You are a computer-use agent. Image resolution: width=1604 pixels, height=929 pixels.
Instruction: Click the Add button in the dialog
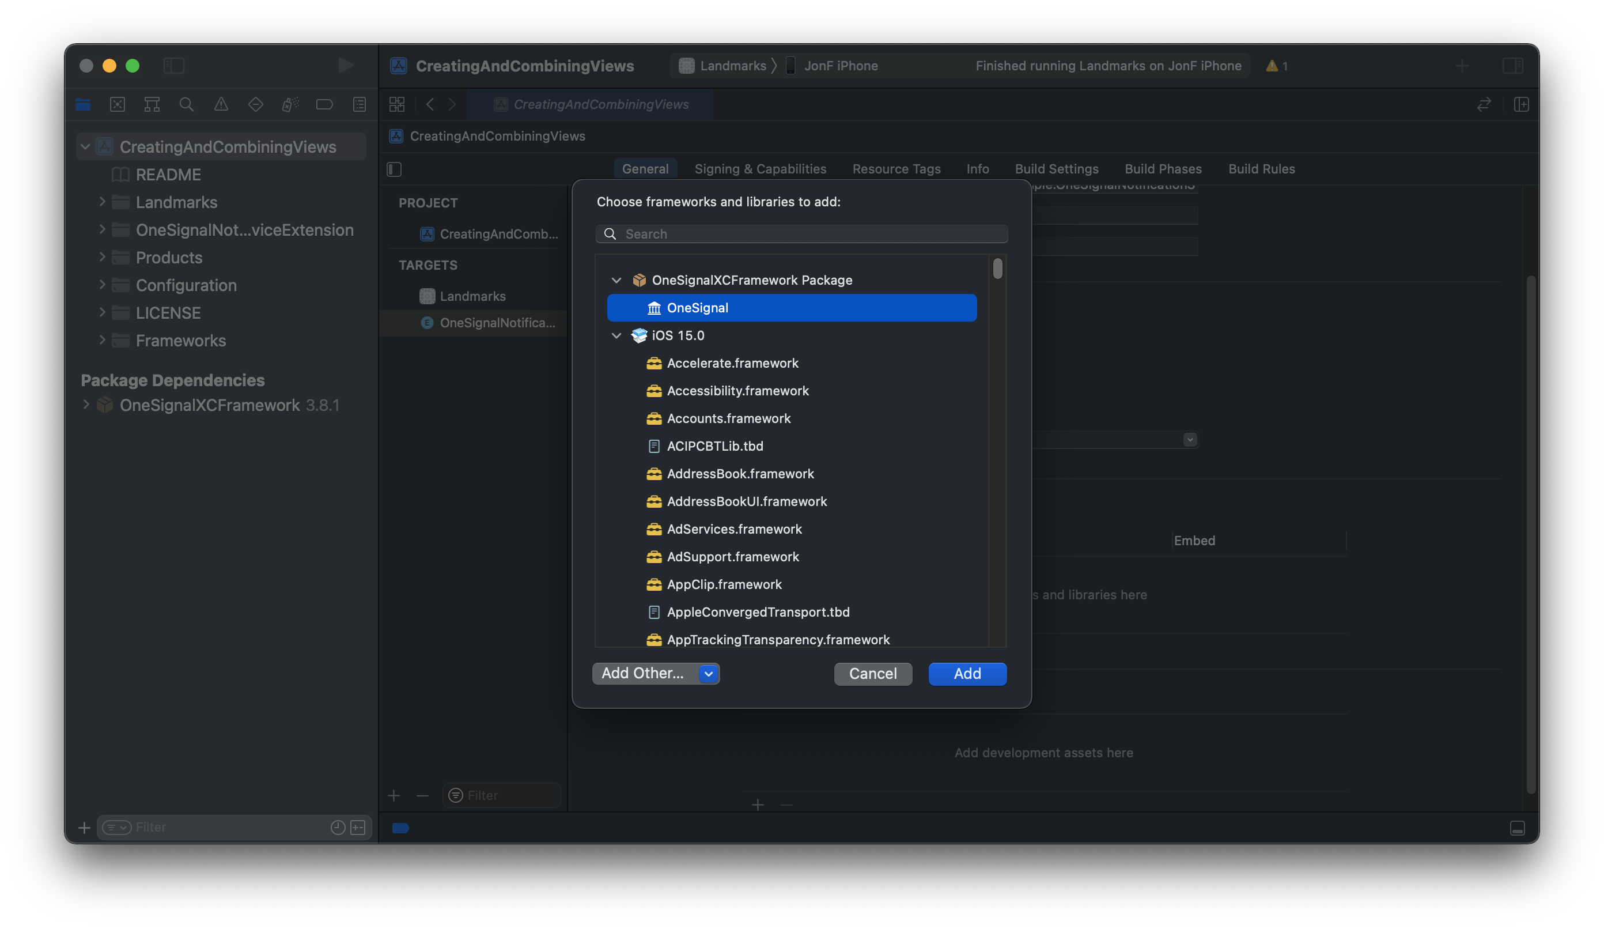point(967,674)
